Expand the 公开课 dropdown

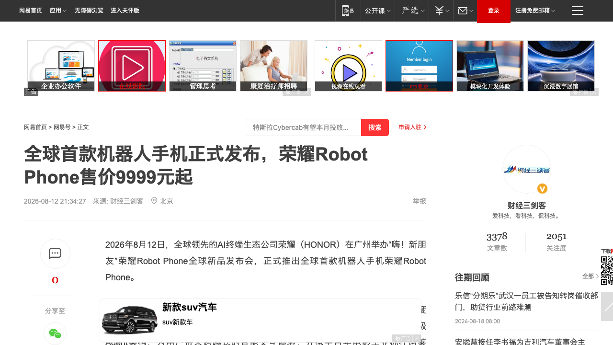377,11
